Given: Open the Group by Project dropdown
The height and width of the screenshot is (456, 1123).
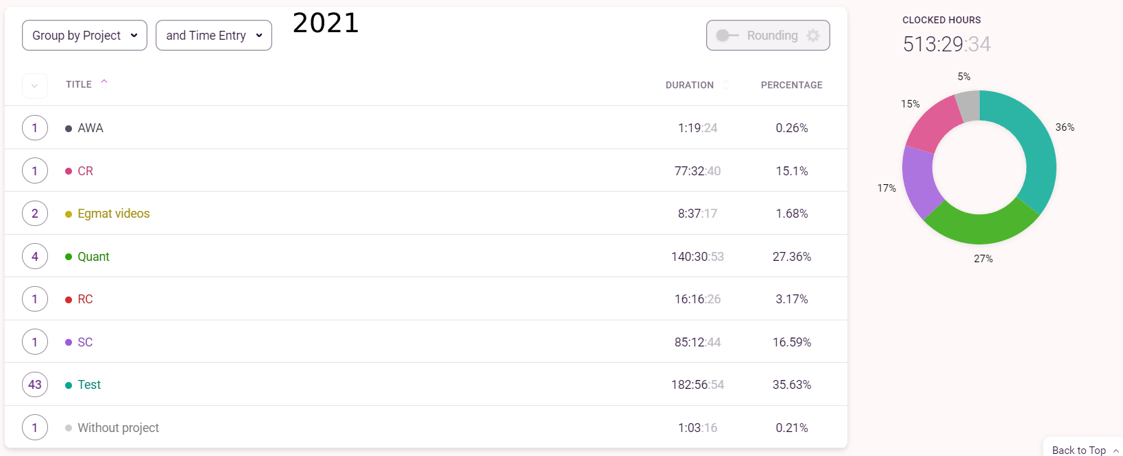Looking at the screenshot, I should (x=84, y=36).
